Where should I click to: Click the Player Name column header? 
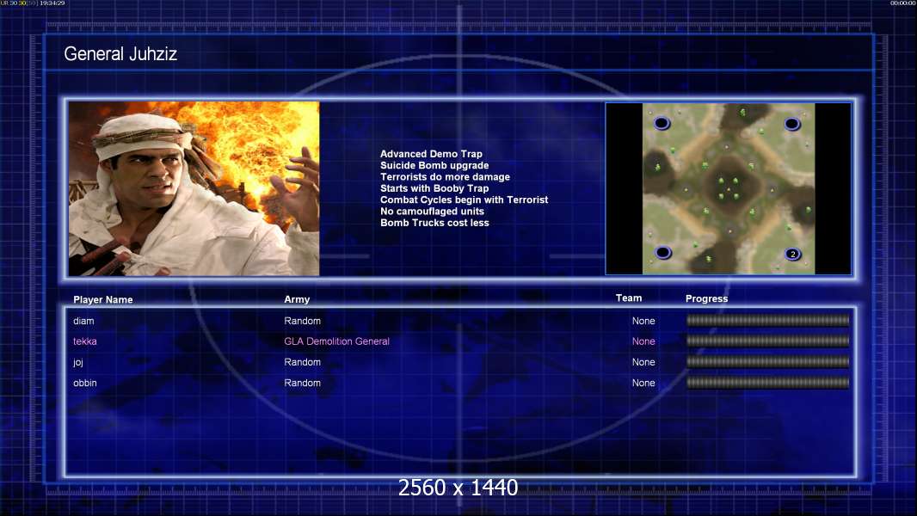[103, 300]
